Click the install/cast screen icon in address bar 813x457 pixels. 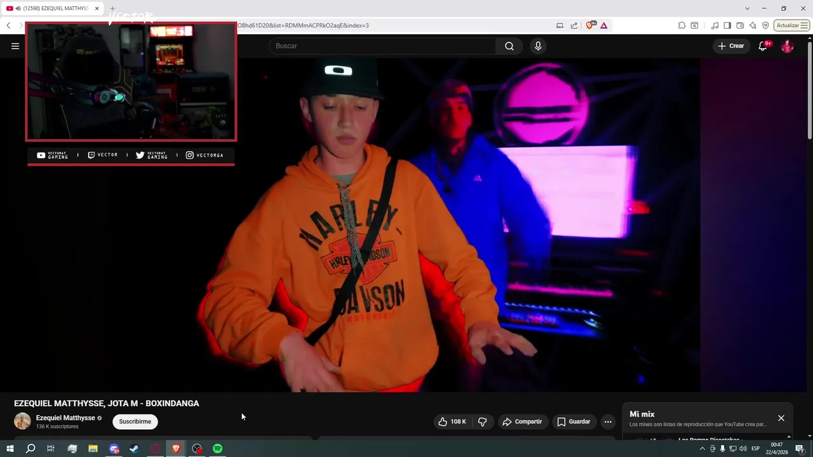coord(560,25)
